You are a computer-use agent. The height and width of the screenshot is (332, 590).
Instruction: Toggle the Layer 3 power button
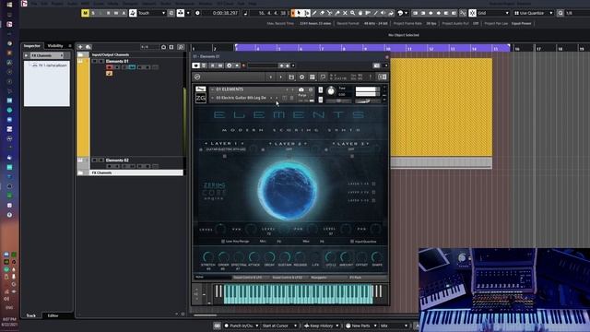[325, 149]
